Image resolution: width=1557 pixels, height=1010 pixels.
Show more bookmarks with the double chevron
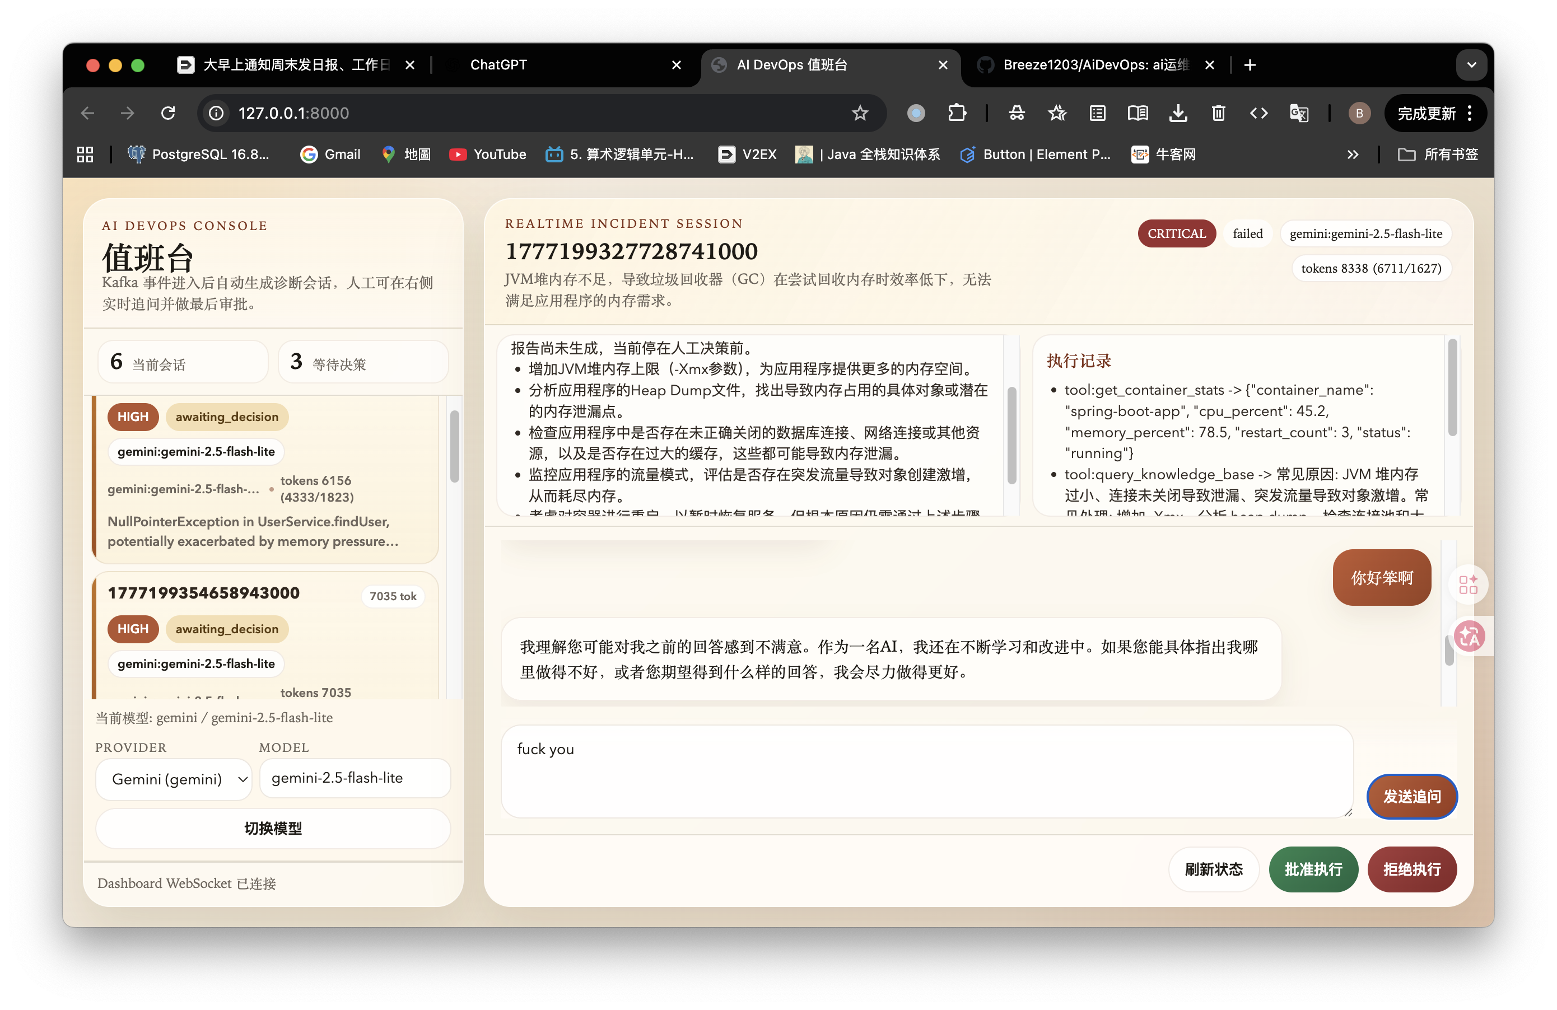(x=1352, y=155)
